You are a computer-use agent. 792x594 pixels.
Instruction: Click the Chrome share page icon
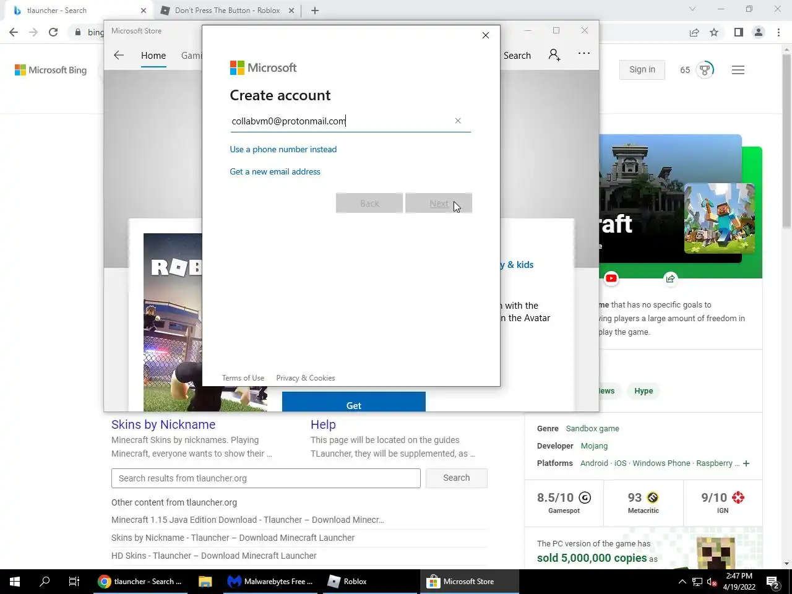[x=694, y=32]
